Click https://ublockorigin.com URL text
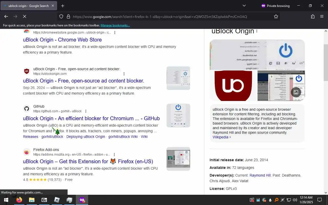Viewport: 328px width, 205px height. 50,74
